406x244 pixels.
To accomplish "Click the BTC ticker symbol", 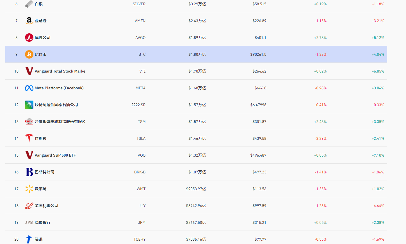I will click(x=142, y=54).
